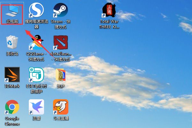Image resolution: width=192 pixels, height=128 pixels.
Task: Click the '披萨' folder label text
Action: 61,86
